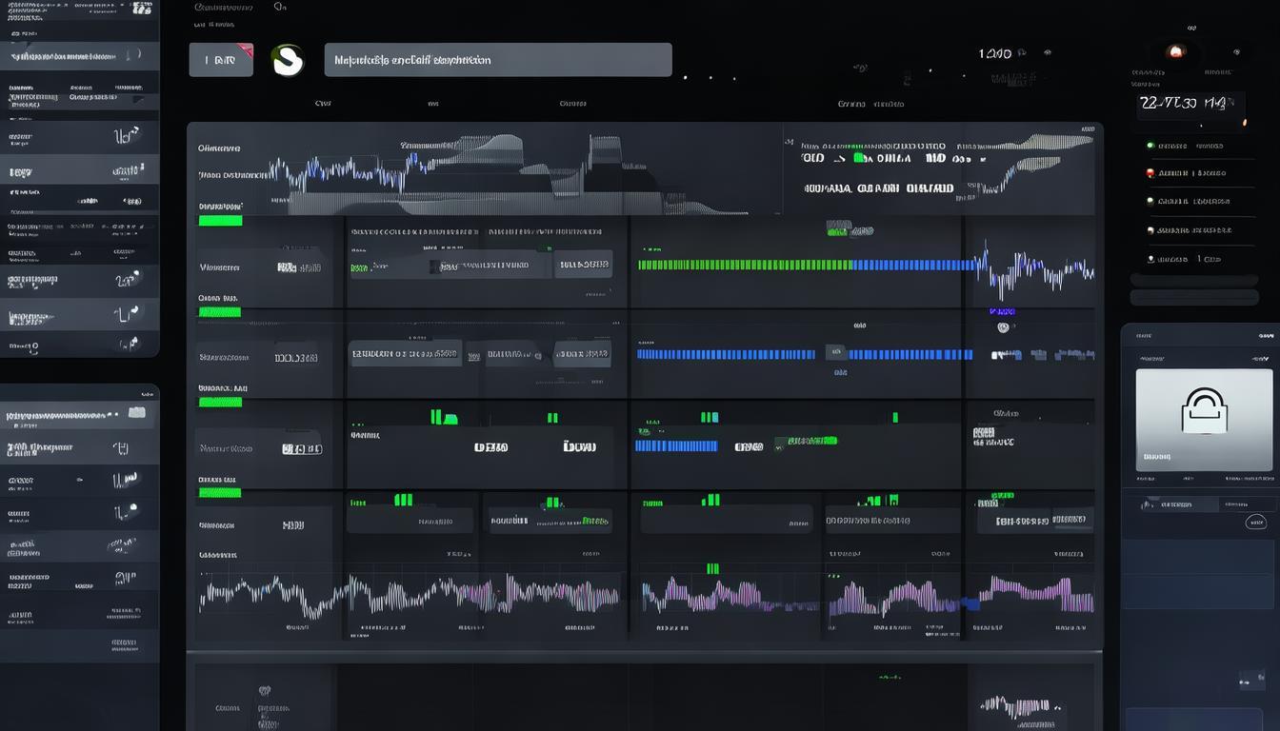Screen dimensions: 1280x731
Task: Expand the first row of the lower-left sidebar panel
Action: tap(79, 414)
